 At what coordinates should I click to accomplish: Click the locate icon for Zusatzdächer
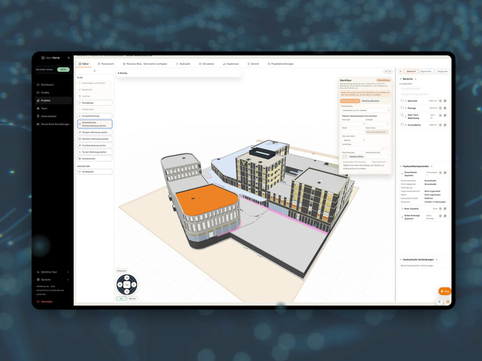(440, 125)
